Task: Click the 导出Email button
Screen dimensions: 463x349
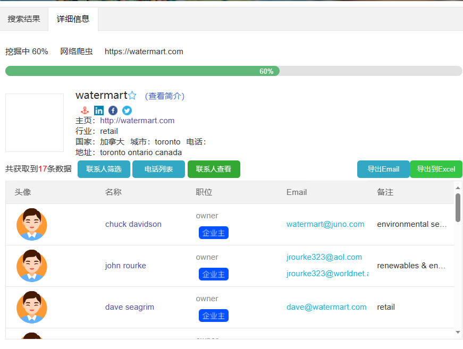Action: (383, 169)
